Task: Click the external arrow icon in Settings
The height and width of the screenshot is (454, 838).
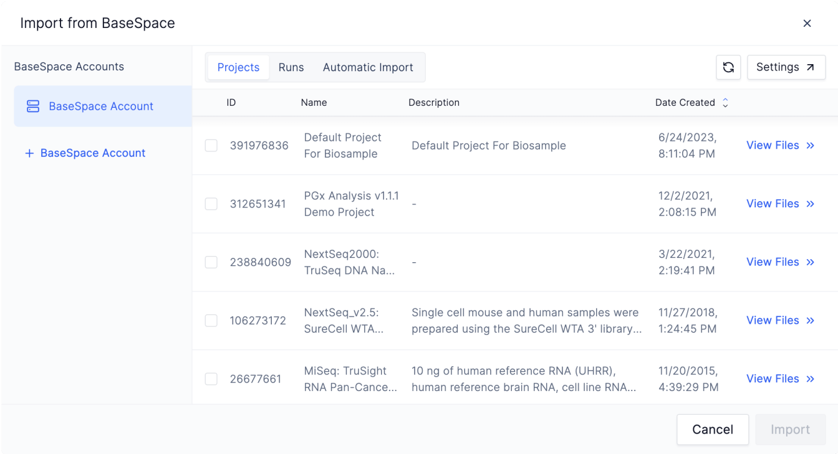Action: point(810,67)
